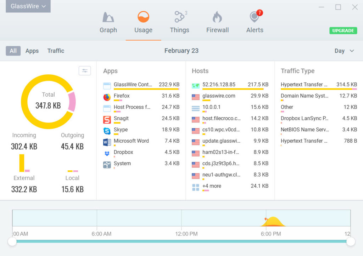
Task: Click the network icon beside 10.0.0.1
Action: click(x=196, y=108)
